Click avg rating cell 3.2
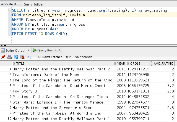177x122 pixels. [162, 86]
